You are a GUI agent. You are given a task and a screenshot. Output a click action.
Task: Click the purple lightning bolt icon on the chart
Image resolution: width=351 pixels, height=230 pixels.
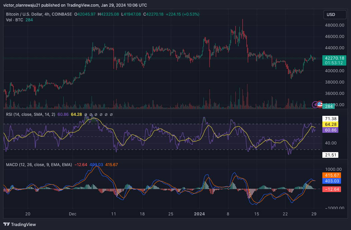[x=315, y=105]
